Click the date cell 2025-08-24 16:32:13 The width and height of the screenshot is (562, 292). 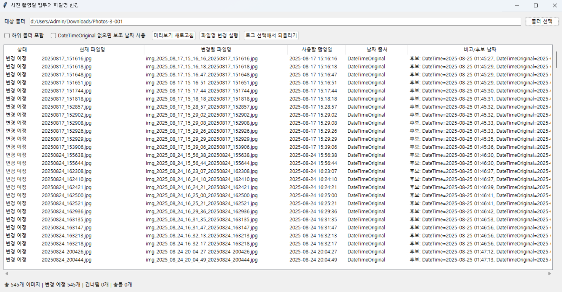313,236
